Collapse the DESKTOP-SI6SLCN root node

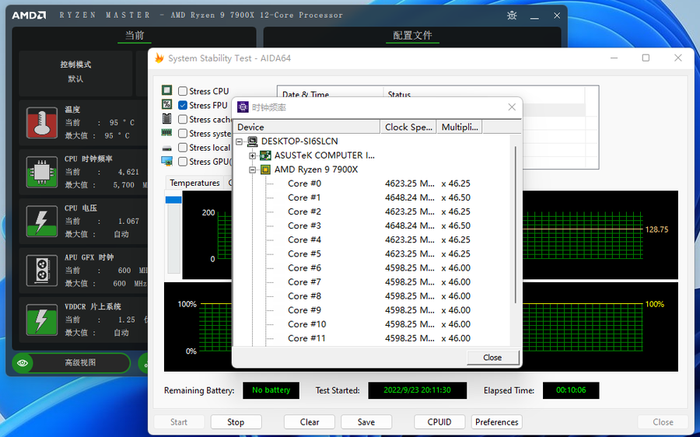coord(240,142)
